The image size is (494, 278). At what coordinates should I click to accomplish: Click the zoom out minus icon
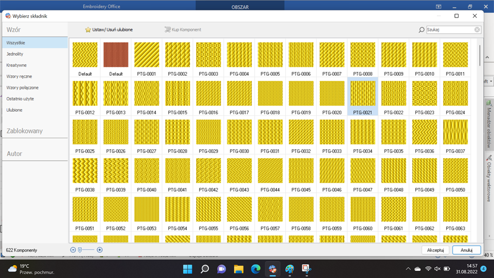pos(73,250)
